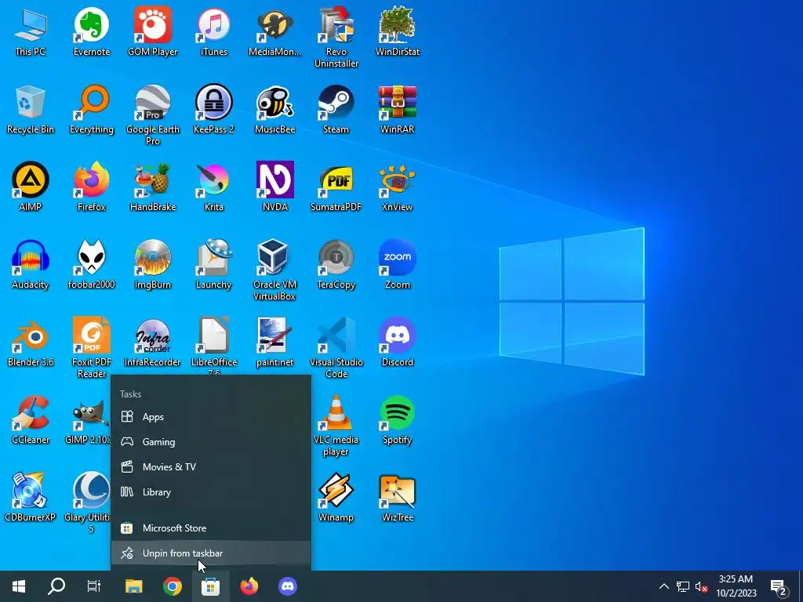Open the Action Center notifications
803x602 pixels.
779,586
